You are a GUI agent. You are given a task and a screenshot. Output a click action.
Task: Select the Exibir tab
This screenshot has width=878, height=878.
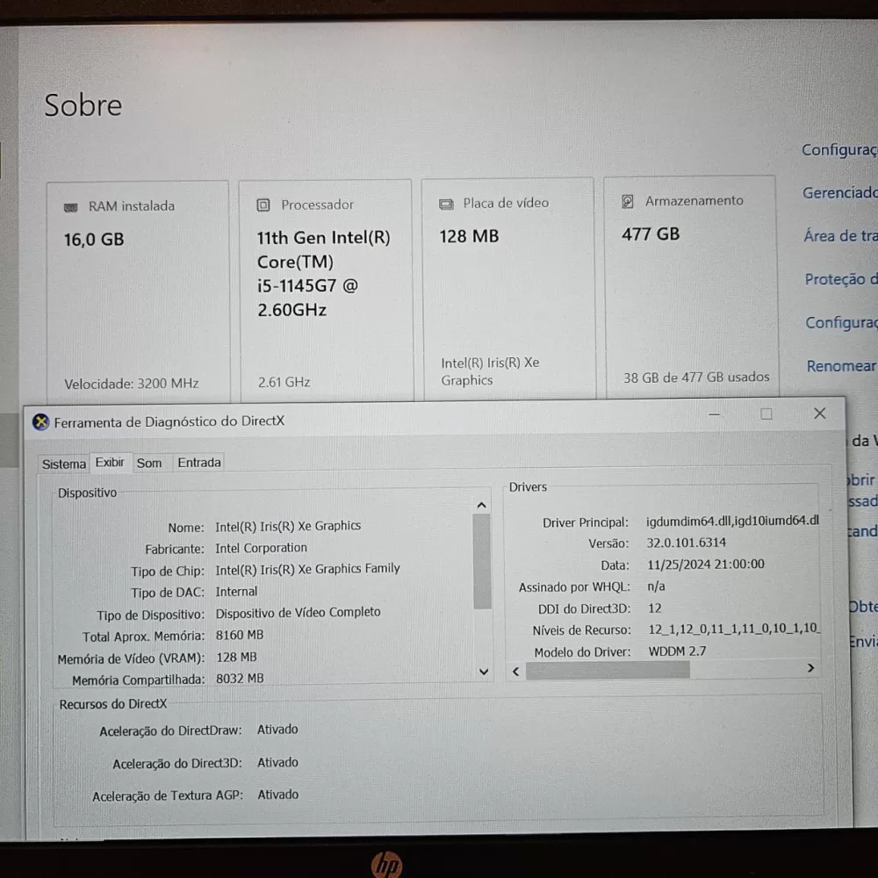pyautogui.click(x=110, y=462)
